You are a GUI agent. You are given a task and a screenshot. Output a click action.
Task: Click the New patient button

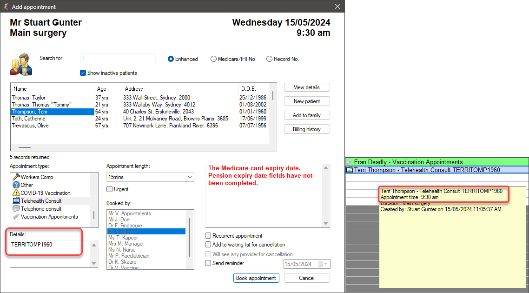tap(307, 101)
